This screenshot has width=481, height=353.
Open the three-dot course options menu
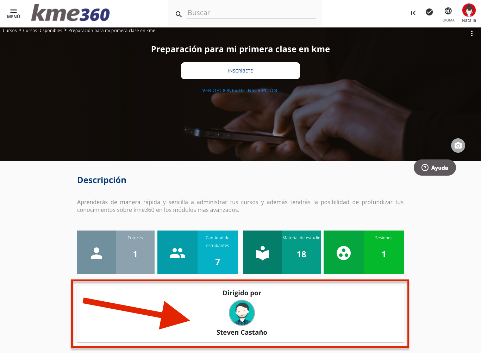(x=472, y=33)
